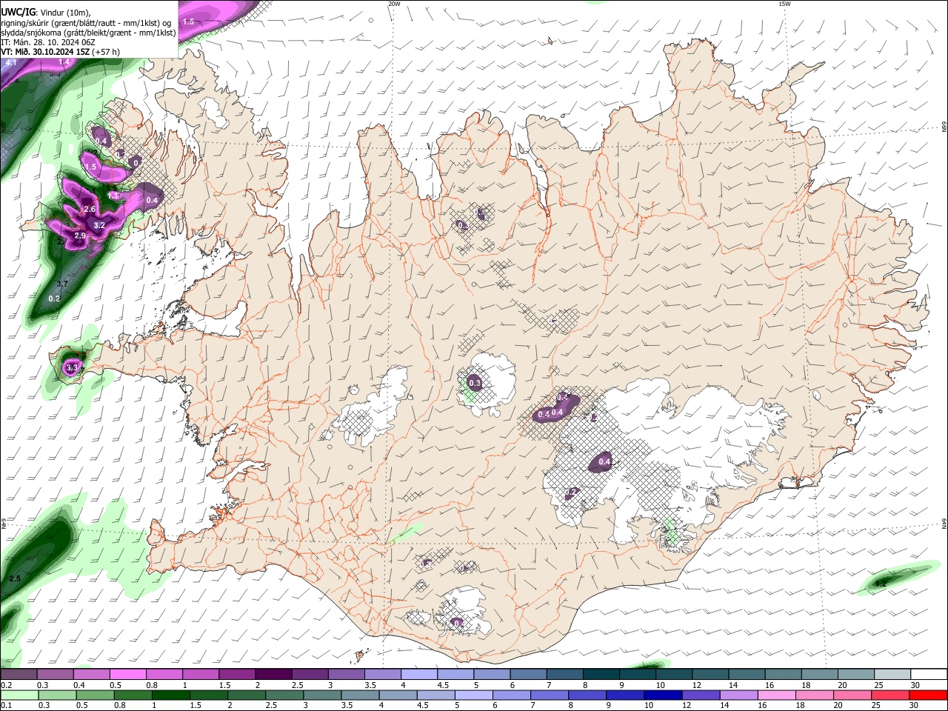
Task: Select the lightest green 0.1 rain swatch
Action: (x=19, y=695)
